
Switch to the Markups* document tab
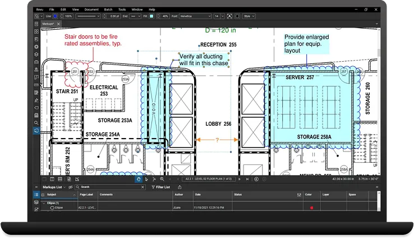click(48, 24)
